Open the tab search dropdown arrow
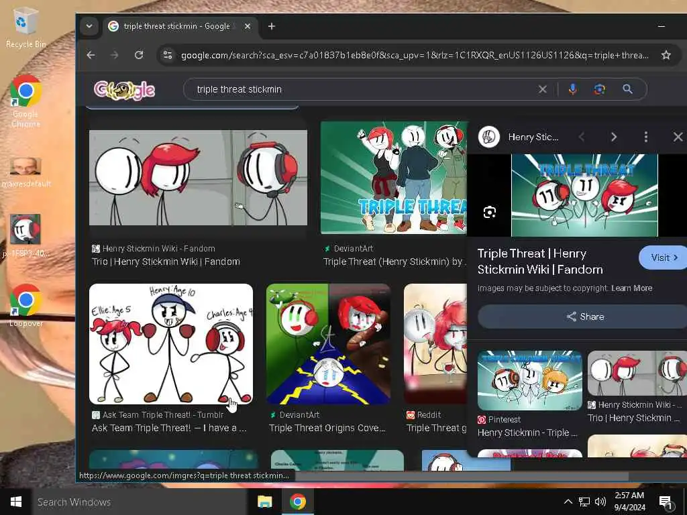687x515 pixels. [89, 26]
